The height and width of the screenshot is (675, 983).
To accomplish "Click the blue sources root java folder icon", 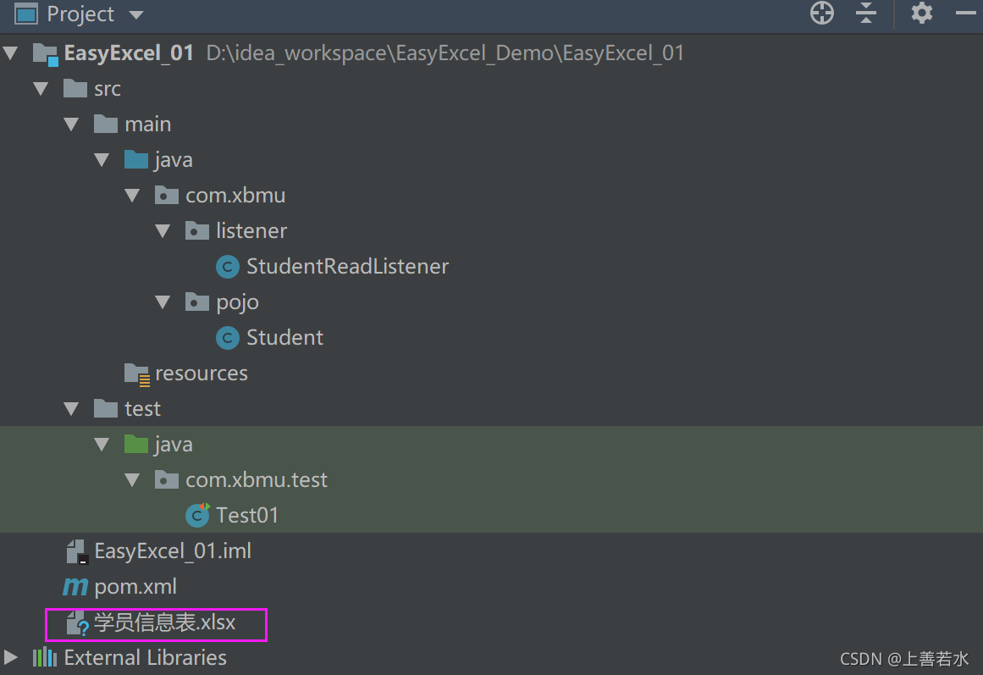I will coord(136,159).
